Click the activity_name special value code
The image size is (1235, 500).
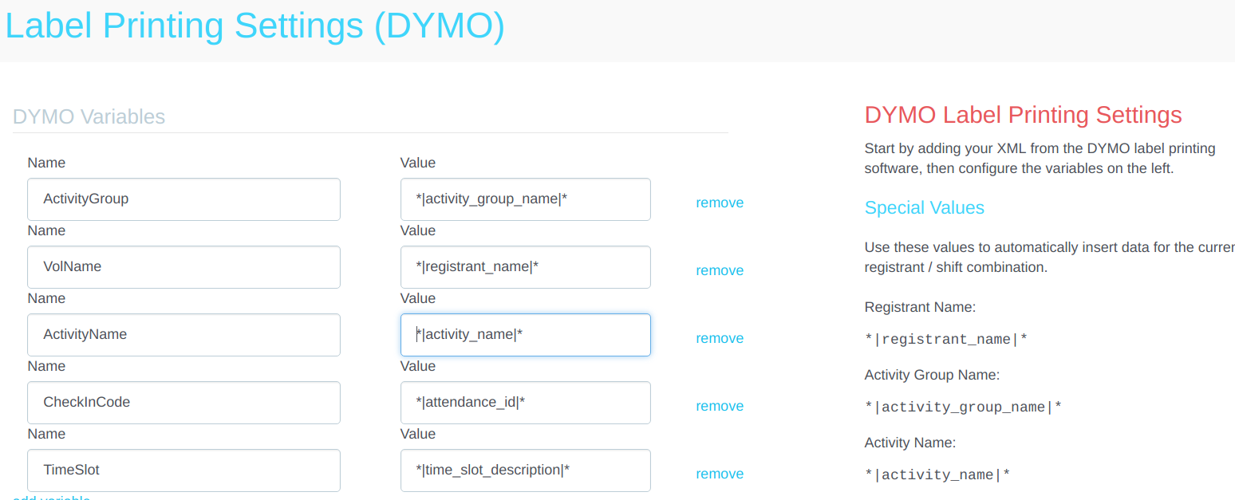coord(937,475)
